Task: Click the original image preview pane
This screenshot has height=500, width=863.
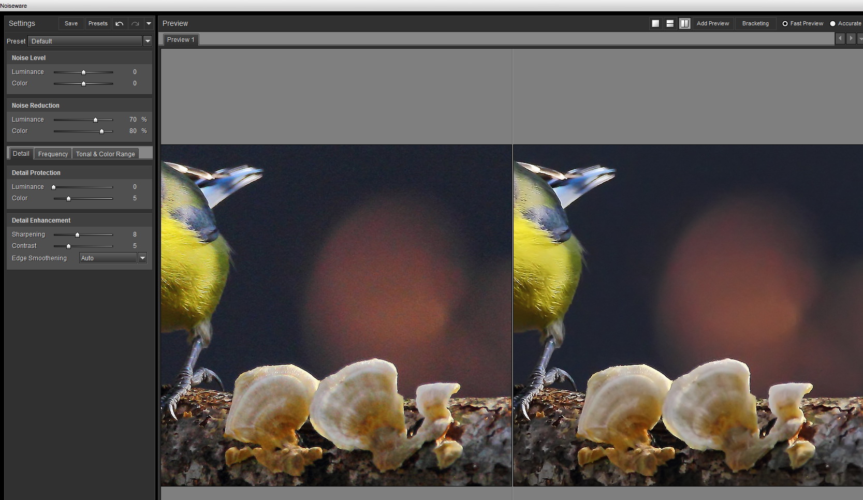Action: (336, 315)
